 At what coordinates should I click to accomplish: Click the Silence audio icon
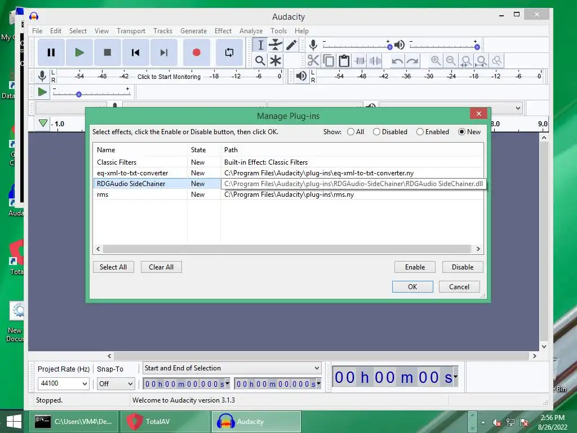[375, 60]
